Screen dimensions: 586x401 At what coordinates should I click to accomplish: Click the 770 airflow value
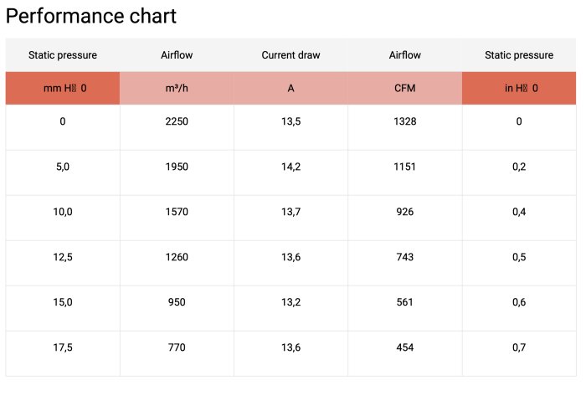177,347
